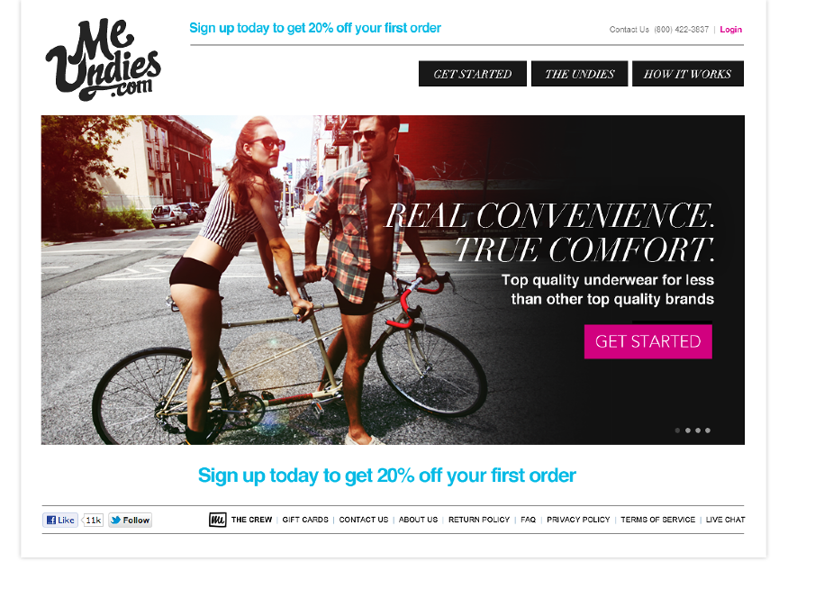
Task: Click the Facebook Like button
Action: pyautogui.click(x=60, y=520)
